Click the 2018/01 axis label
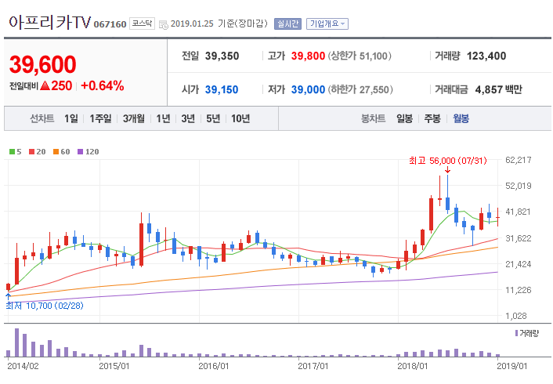553x384 pixels. [x=412, y=366]
